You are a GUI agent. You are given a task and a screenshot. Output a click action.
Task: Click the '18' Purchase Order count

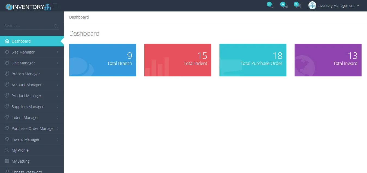277,56
